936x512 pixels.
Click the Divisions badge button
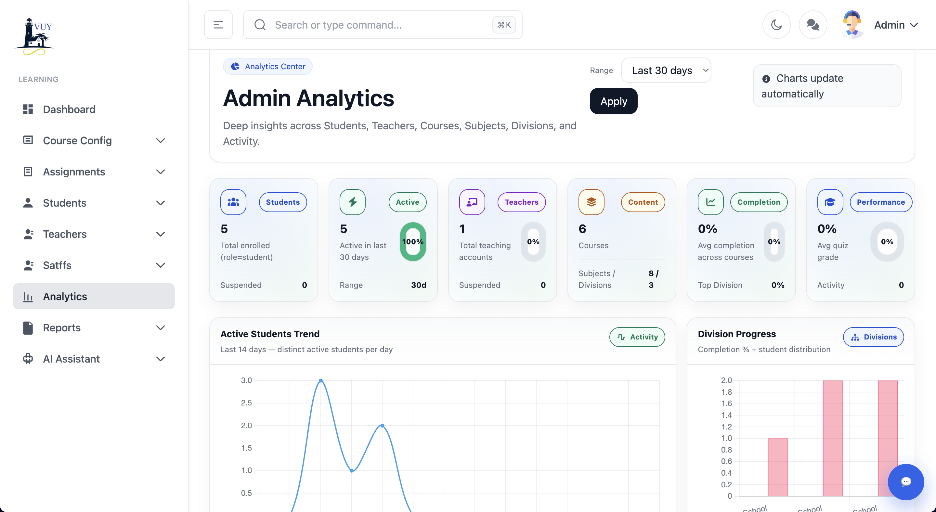873,337
